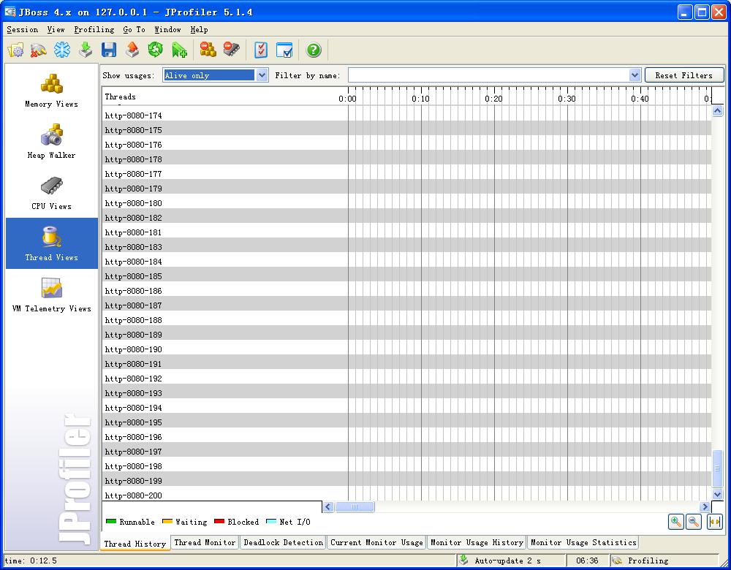
Task: Switch to Monitor Usage Statistics tab
Action: click(583, 542)
